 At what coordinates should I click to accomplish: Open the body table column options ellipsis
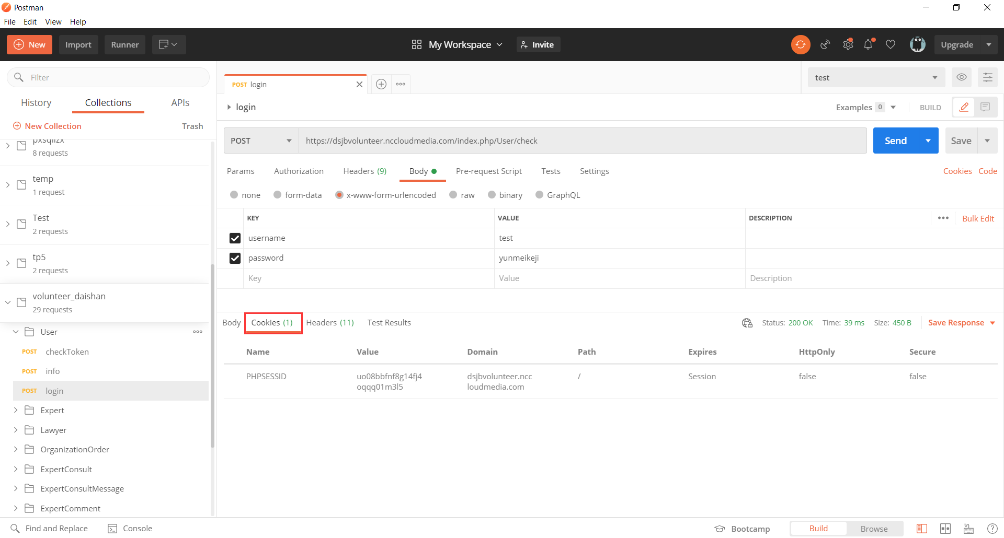pos(943,218)
